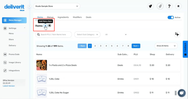Screen dimensions: 188x99
Task: Open the 1.25L Coke item name
Action: click(x=54, y=79)
